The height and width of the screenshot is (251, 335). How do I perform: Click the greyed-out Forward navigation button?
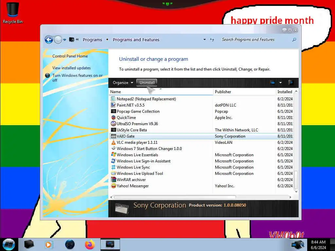[x=58, y=40]
